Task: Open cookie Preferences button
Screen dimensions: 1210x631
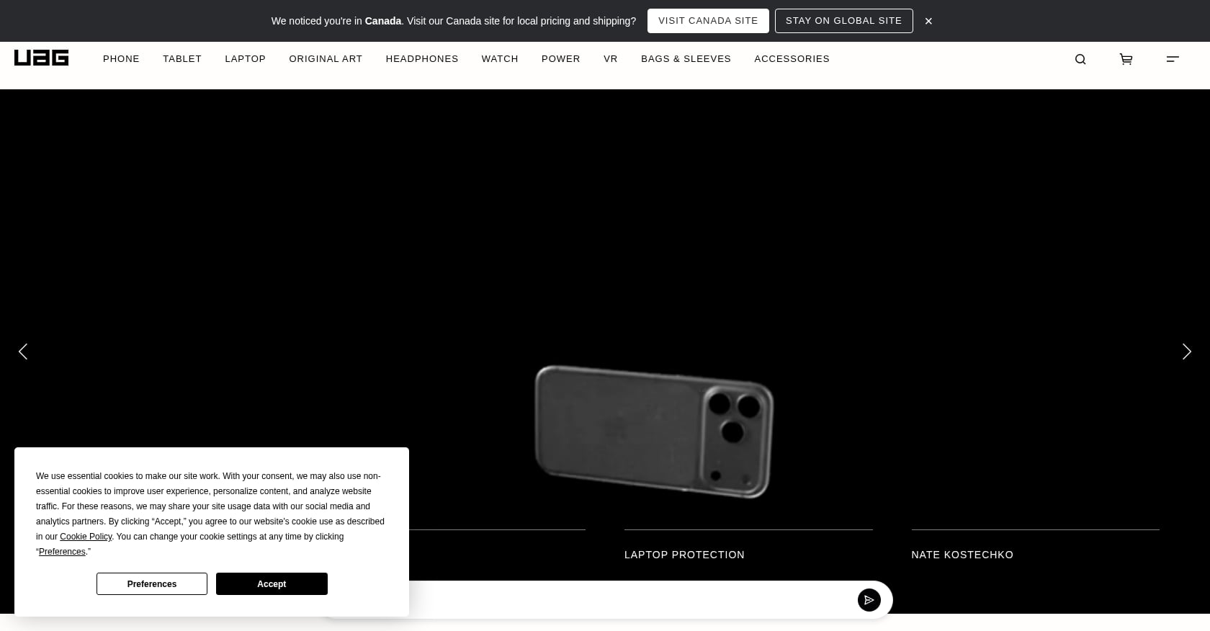Action: pyautogui.click(x=152, y=583)
